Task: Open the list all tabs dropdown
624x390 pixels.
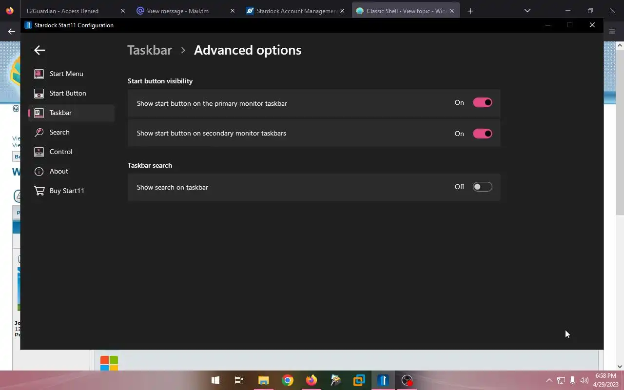Action: 527,11
